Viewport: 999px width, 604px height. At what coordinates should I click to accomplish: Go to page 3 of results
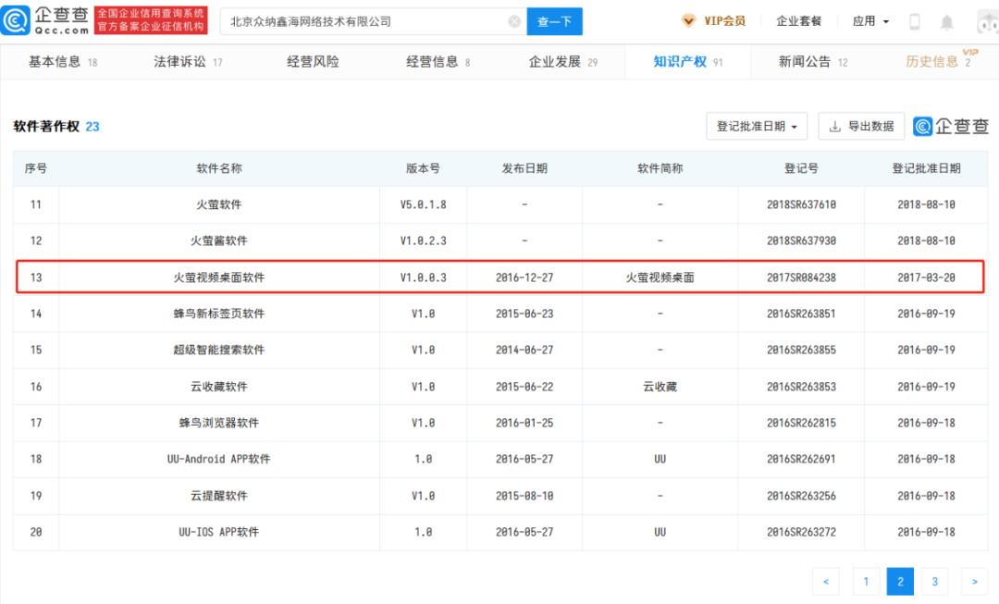(x=934, y=581)
